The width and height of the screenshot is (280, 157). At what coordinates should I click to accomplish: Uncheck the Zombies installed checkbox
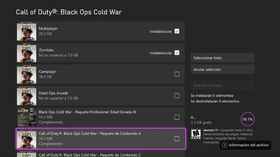[177, 53]
